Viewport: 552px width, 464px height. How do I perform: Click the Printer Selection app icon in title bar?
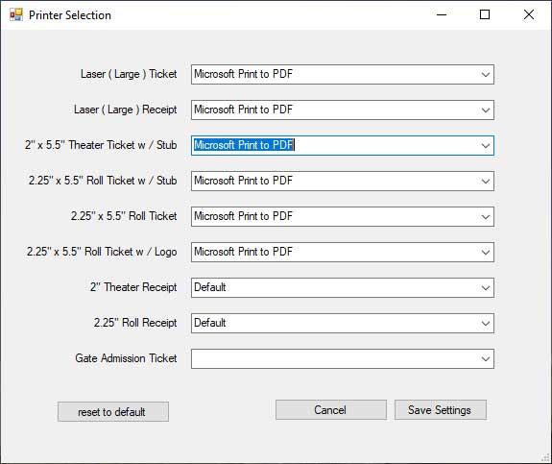pos(16,14)
